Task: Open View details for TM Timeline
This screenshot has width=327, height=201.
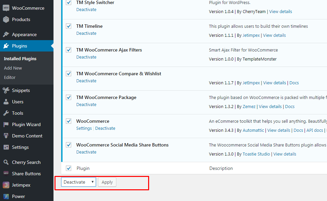Action: (274, 35)
